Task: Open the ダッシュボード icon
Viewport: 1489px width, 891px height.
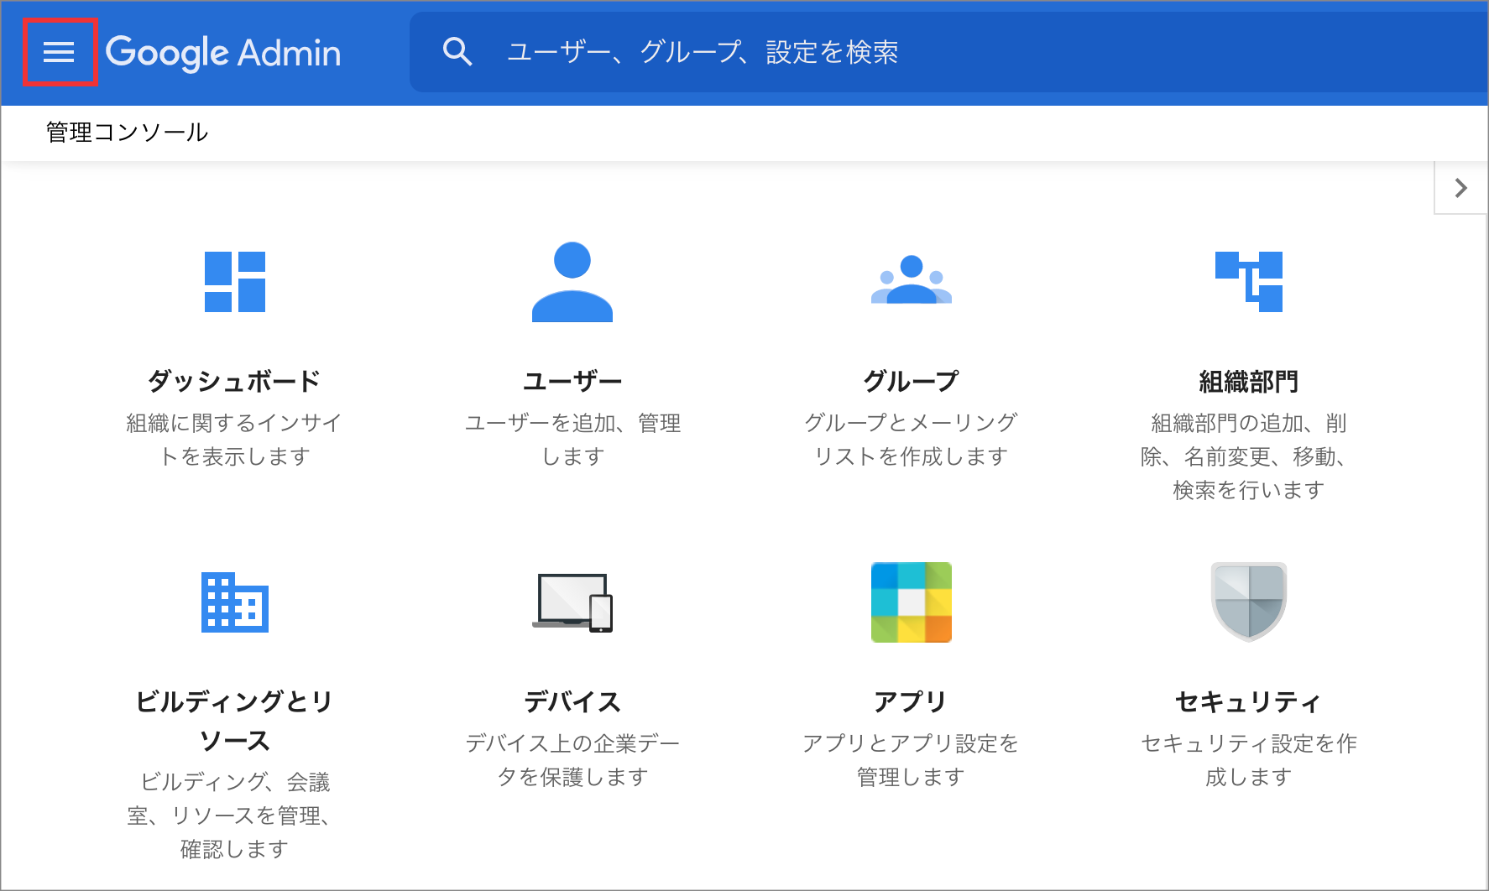Action: pyautogui.click(x=235, y=282)
